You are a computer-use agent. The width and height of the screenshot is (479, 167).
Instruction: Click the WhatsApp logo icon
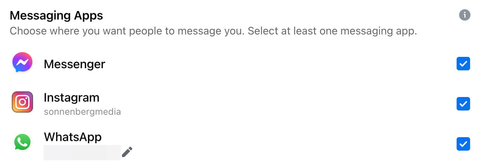pos(22,142)
